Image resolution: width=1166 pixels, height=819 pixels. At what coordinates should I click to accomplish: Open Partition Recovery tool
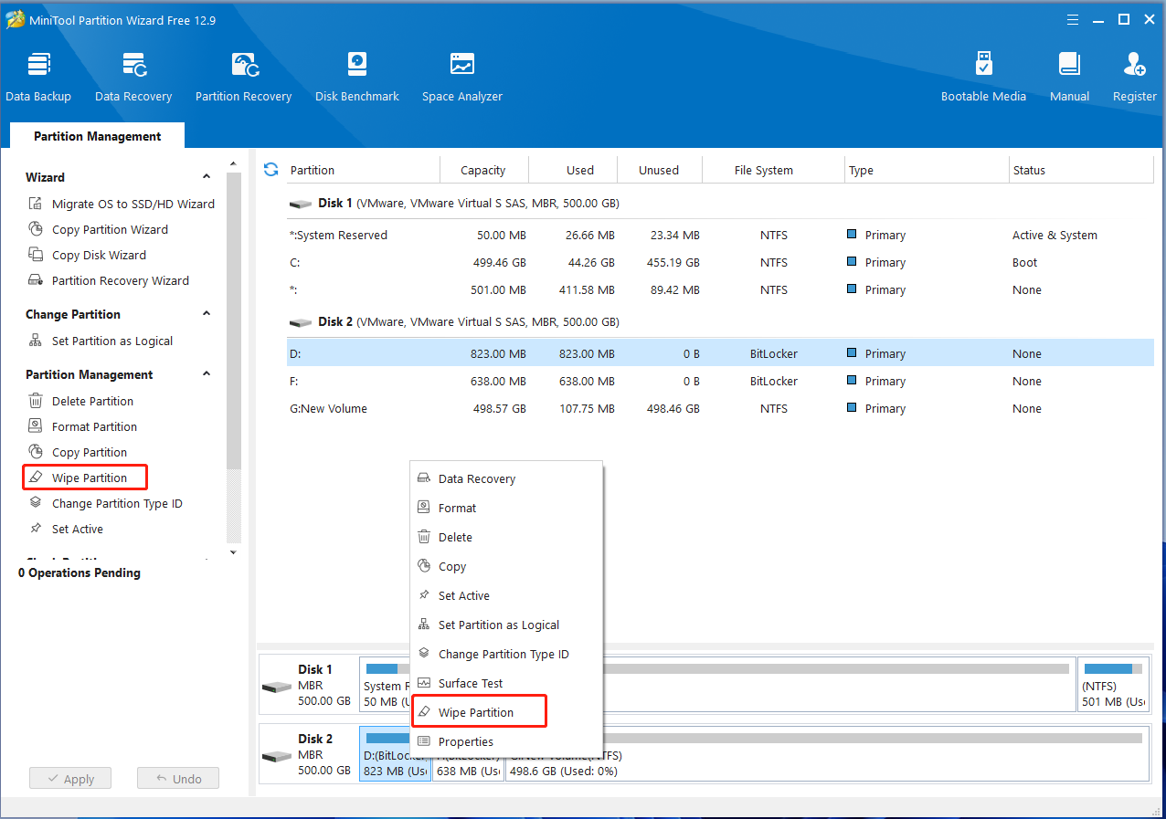[243, 78]
